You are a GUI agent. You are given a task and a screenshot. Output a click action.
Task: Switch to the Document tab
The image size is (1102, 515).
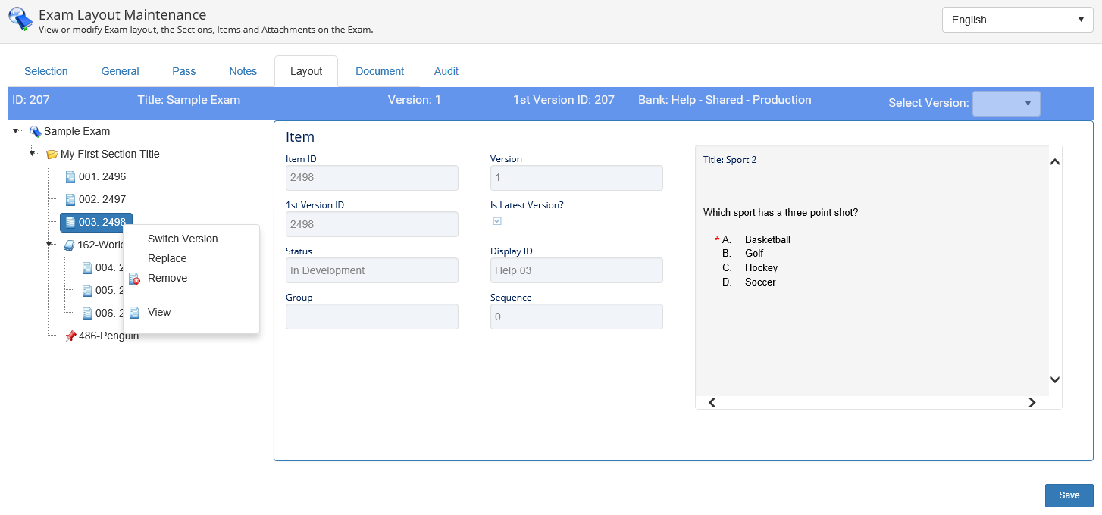coord(380,71)
